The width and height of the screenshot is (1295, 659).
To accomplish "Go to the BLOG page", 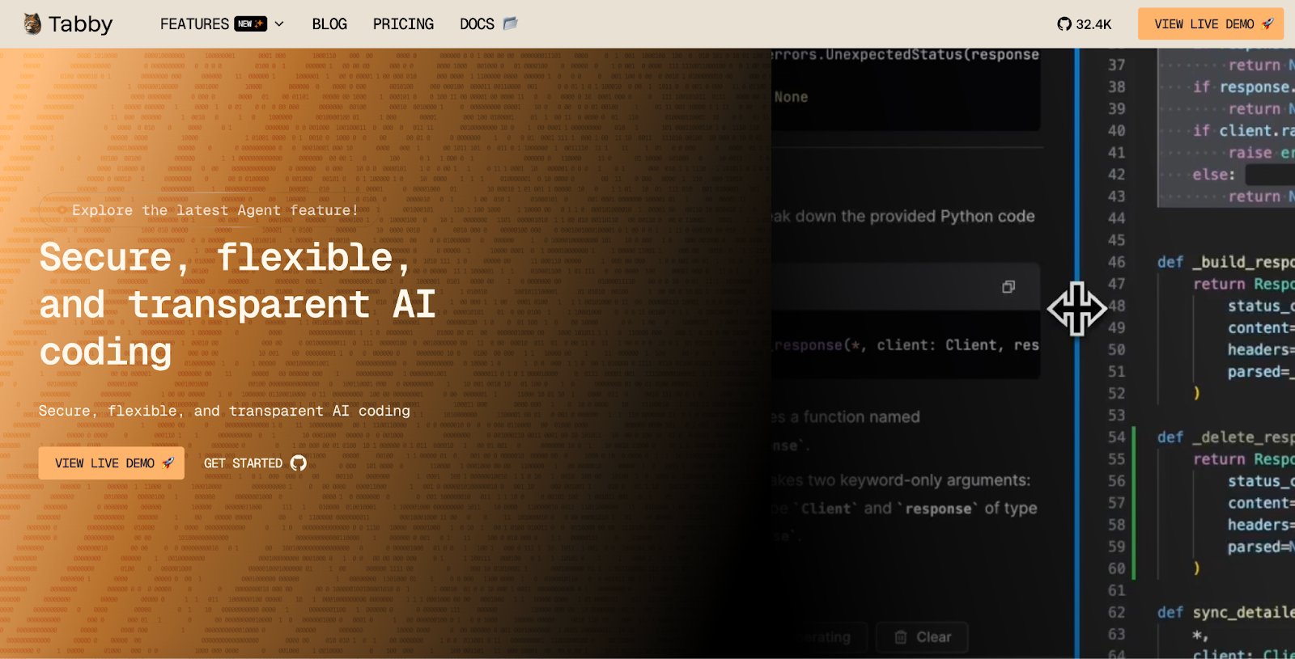I will click(x=329, y=24).
